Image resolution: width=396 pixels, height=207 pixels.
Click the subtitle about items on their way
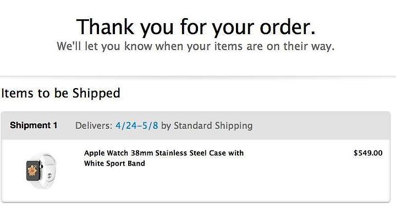[x=195, y=46]
